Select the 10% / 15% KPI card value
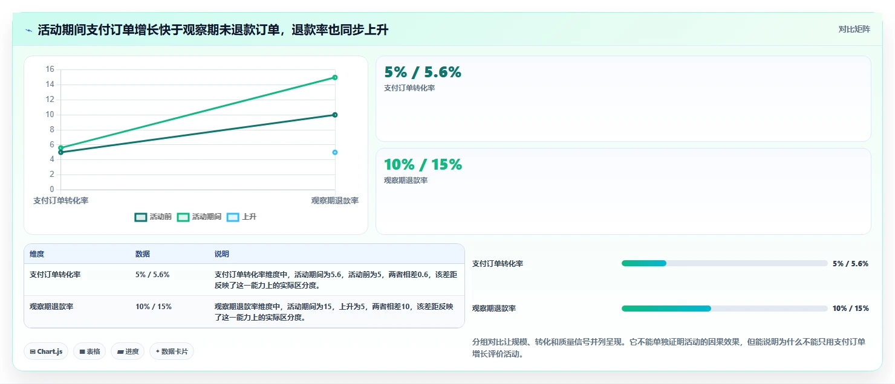The height and width of the screenshot is (384, 895). [423, 164]
